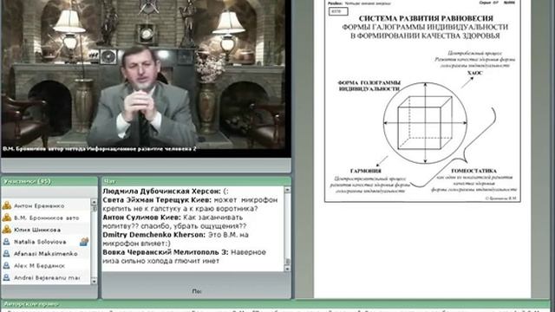
Task: Click the presenter video feed
Action: [x=146, y=78]
